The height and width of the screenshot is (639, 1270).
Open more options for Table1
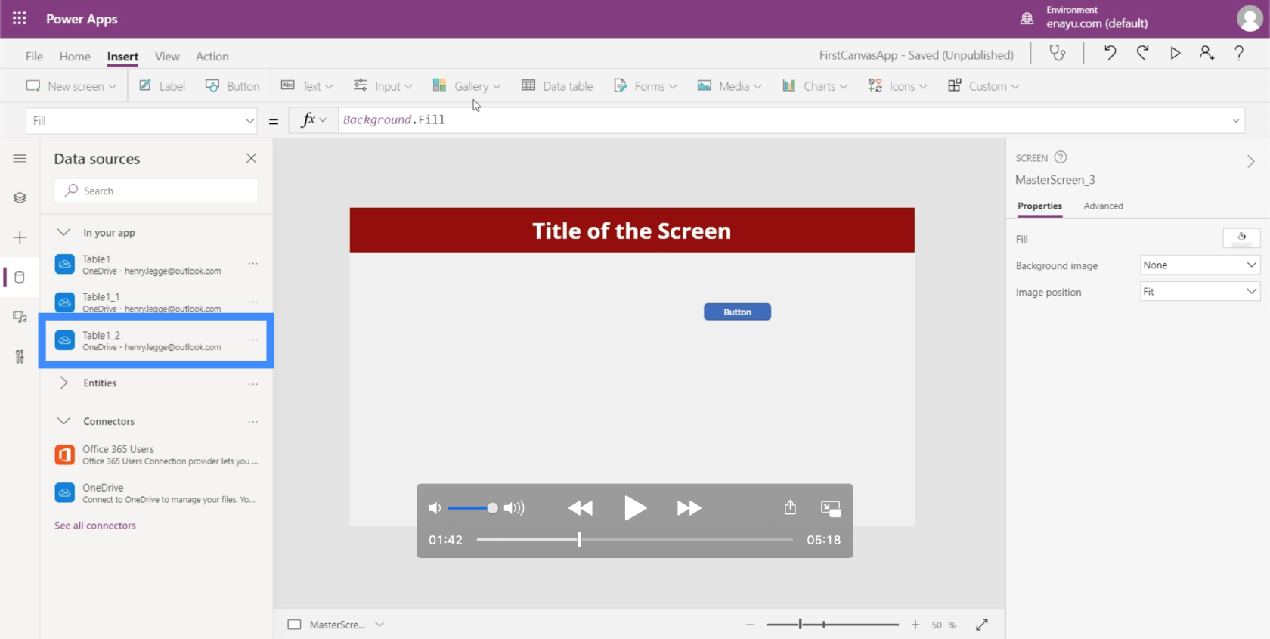tap(252, 264)
